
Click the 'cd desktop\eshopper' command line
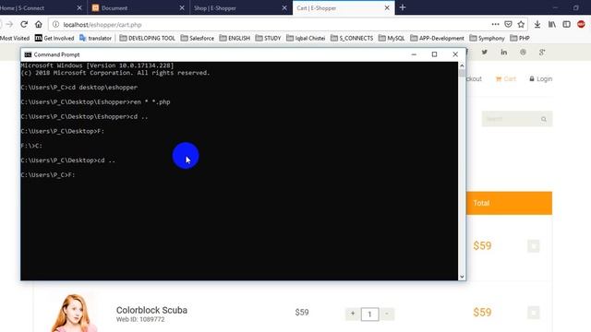click(x=79, y=88)
